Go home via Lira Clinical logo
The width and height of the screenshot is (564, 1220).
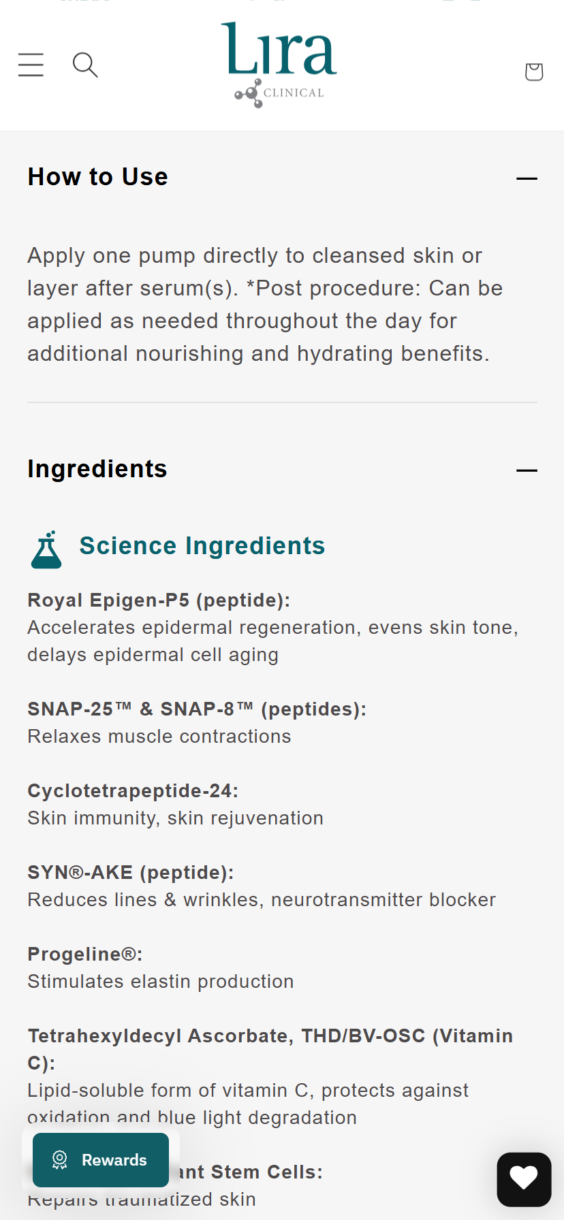click(279, 64)
